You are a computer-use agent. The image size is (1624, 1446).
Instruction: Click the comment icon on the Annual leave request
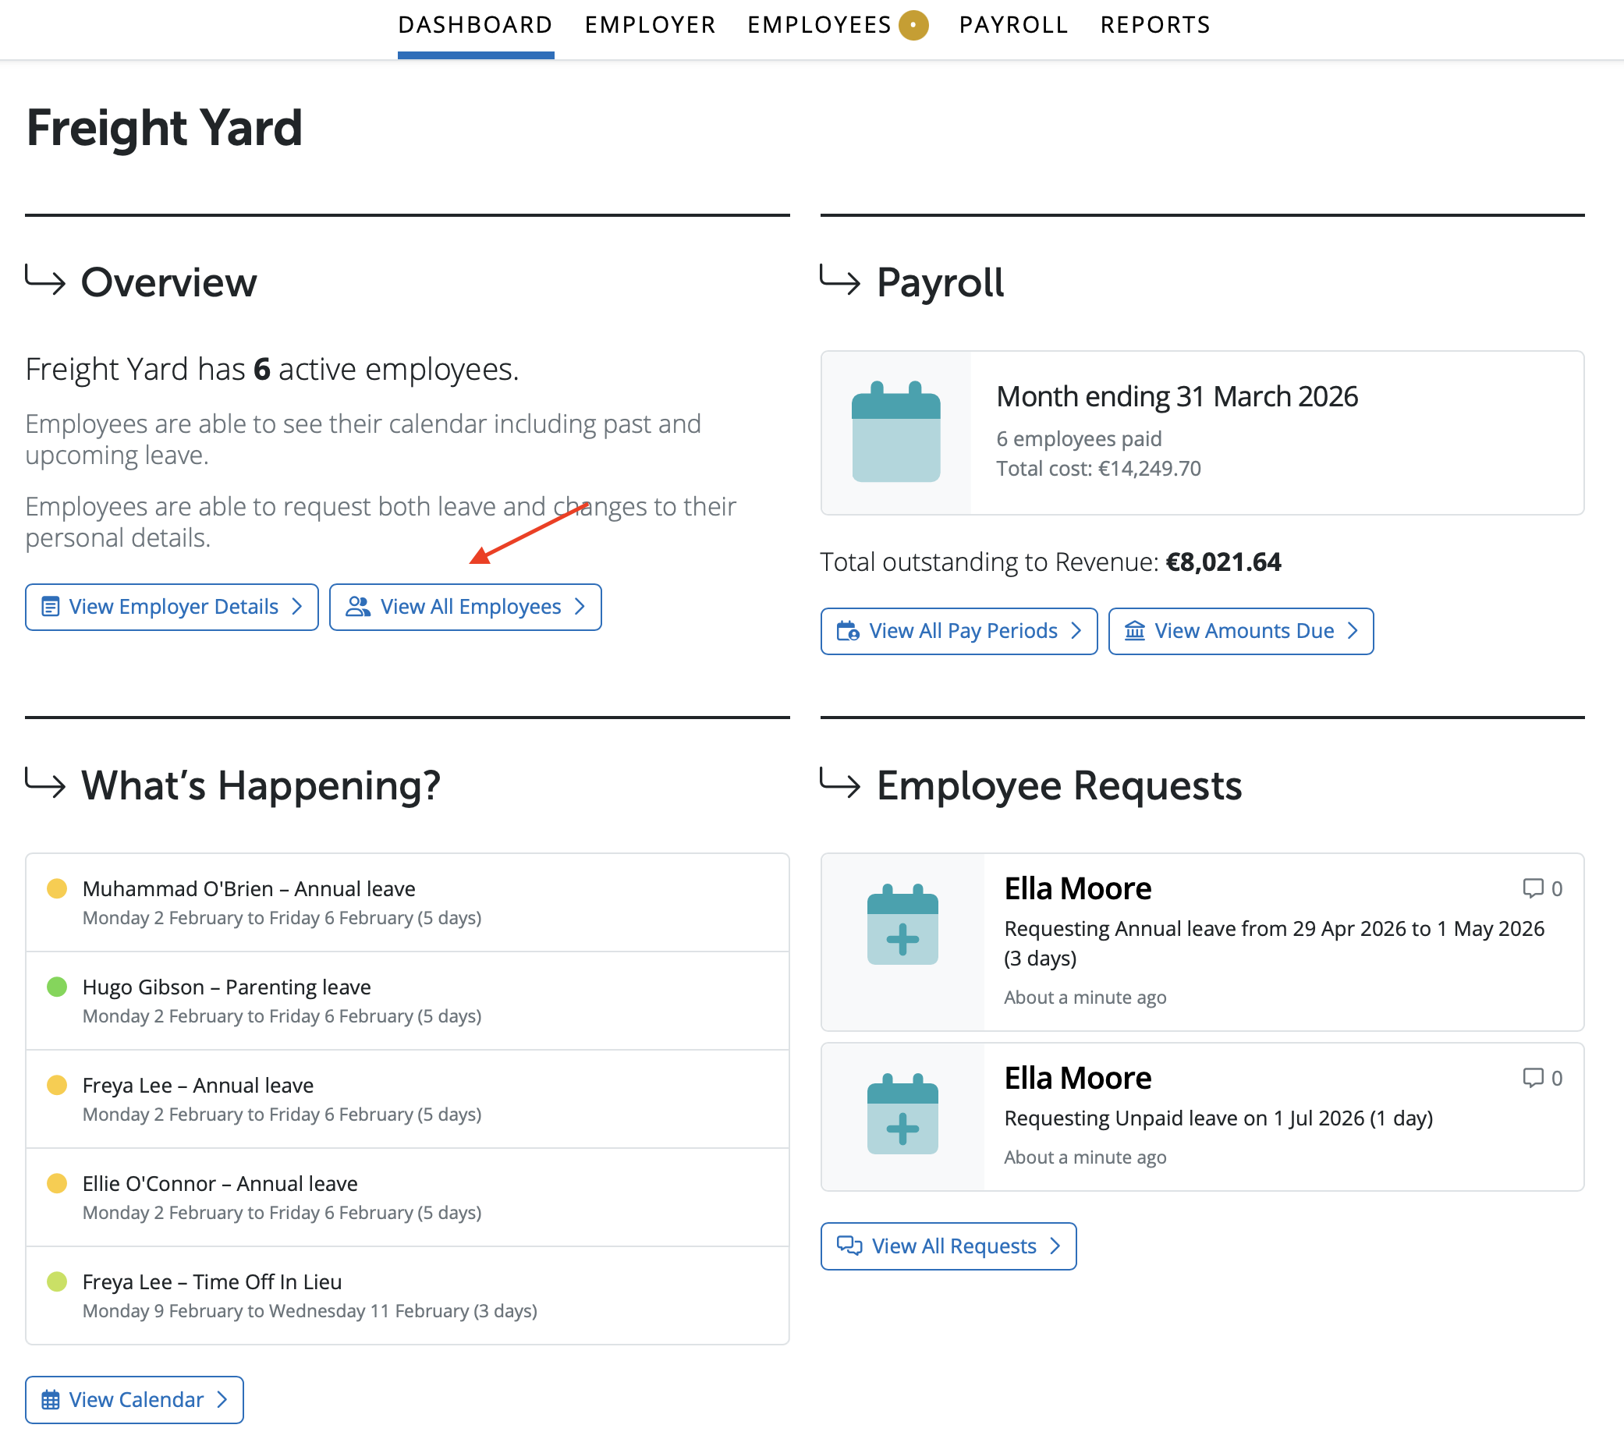(x=1532, y=888)
